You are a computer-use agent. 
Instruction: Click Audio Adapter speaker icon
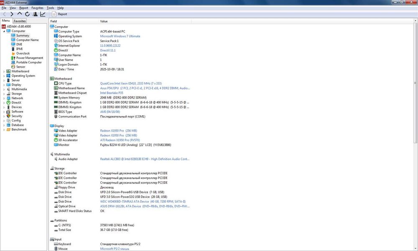point(56,159)
